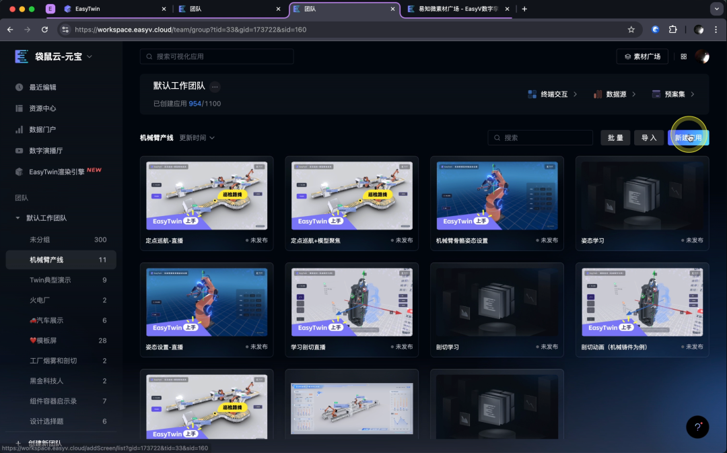Open the 更新时间 sort dropdown
Viewport: 727px width, 453px height.
point(197,138)
